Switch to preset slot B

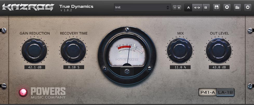point(206,8)
